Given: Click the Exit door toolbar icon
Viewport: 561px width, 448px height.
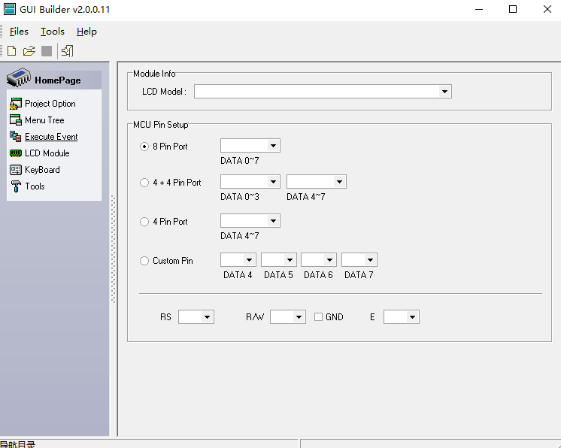Looking at the screenshot, I should click(68, 51).
